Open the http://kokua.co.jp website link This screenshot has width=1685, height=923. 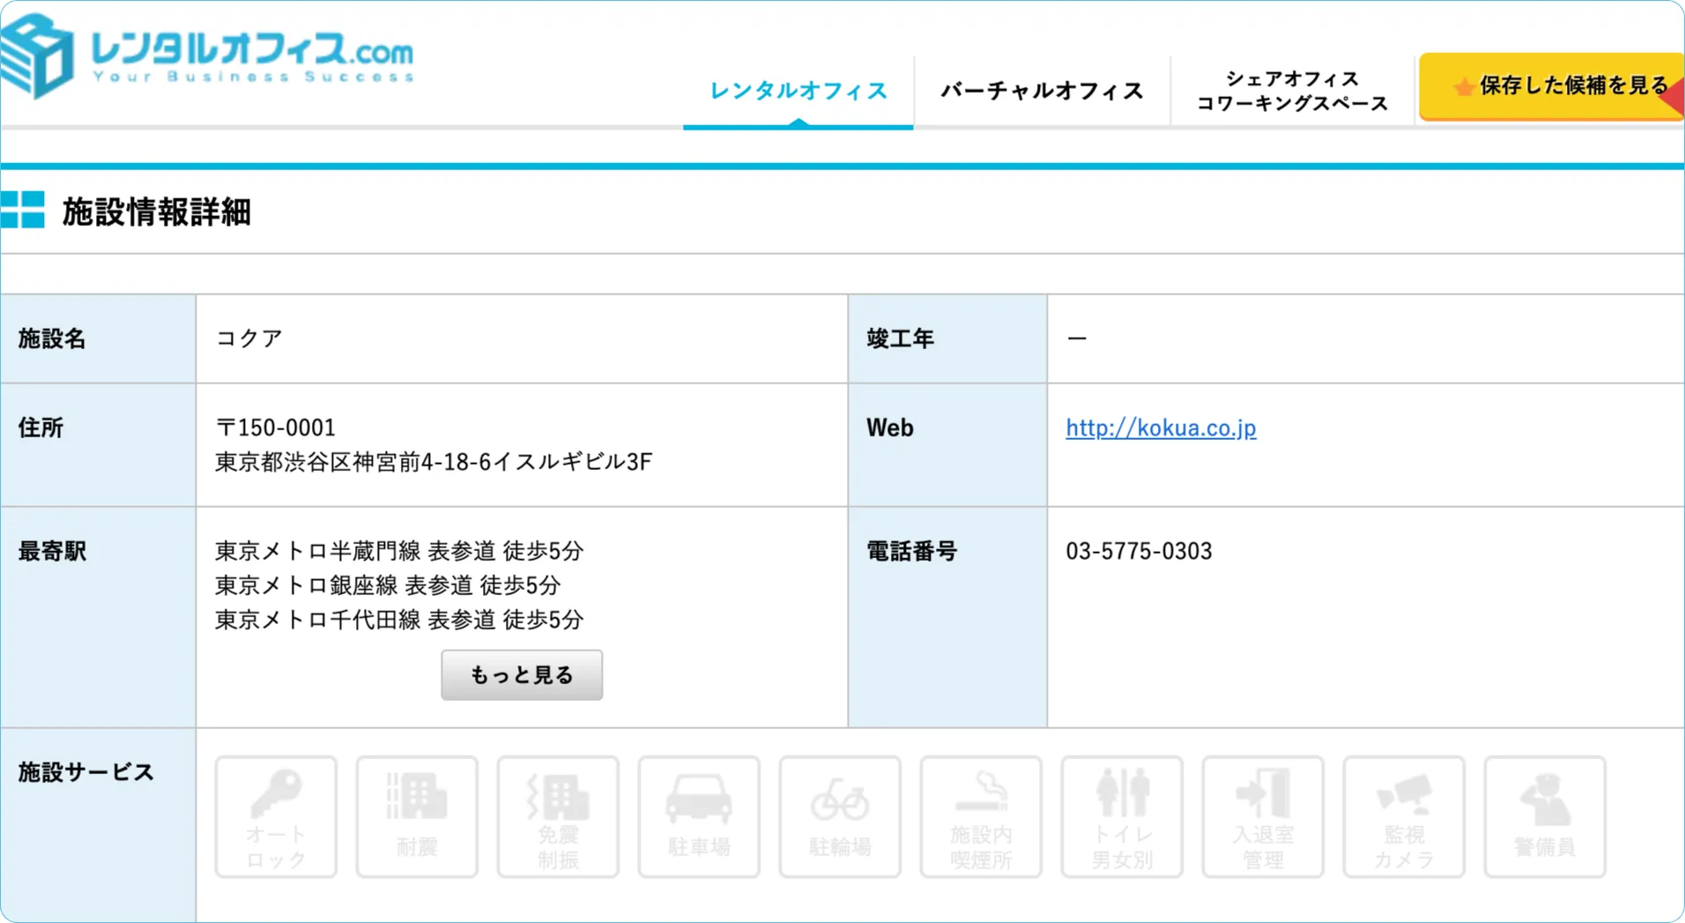[x=1161, y=428]
